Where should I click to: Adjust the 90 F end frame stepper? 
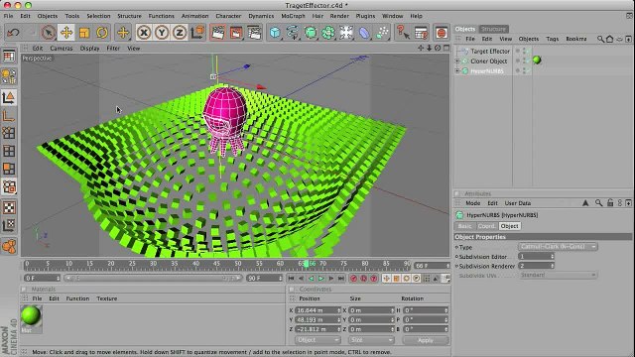280,279
